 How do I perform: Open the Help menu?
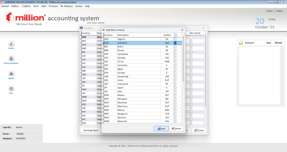point(87,6)
